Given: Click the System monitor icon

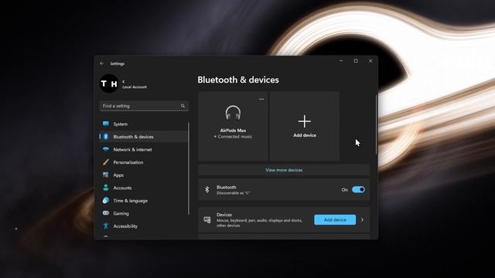Looking at the screenshot, I should 106,124.
